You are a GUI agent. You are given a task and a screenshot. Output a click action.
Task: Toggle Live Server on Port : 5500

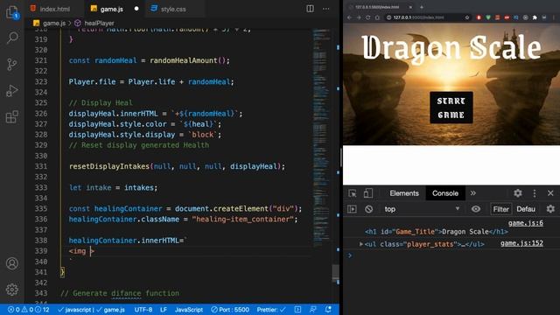(x=230, y=310)
